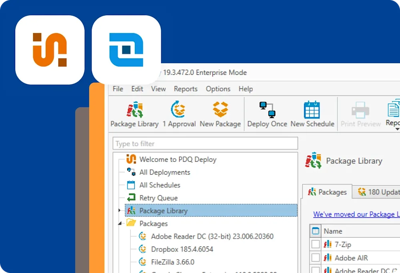Viewport: 400px width, 273px height.
Task: Click the Print Preview toolbar button
Action: [x=360, y=114]
